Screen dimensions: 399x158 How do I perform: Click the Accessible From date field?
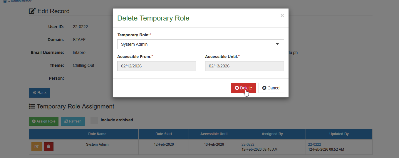(157, 66)
